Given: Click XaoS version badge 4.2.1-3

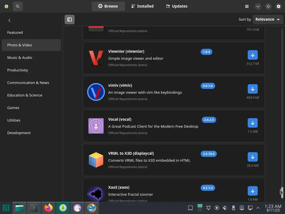Looking at the screenshot, I should point(208,188).
